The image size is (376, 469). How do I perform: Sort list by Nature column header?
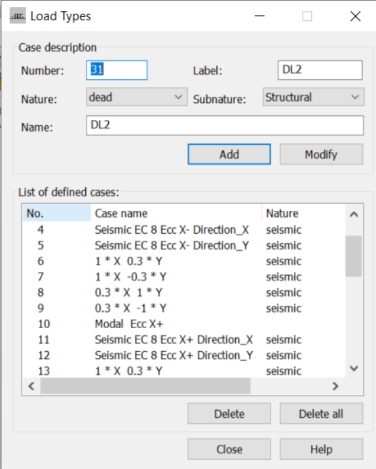pos(303,214)
